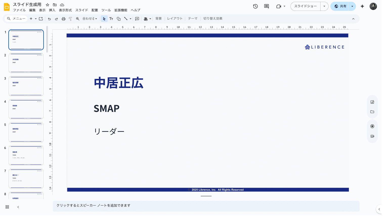Click the redo arrow icon

click(56, 19)
